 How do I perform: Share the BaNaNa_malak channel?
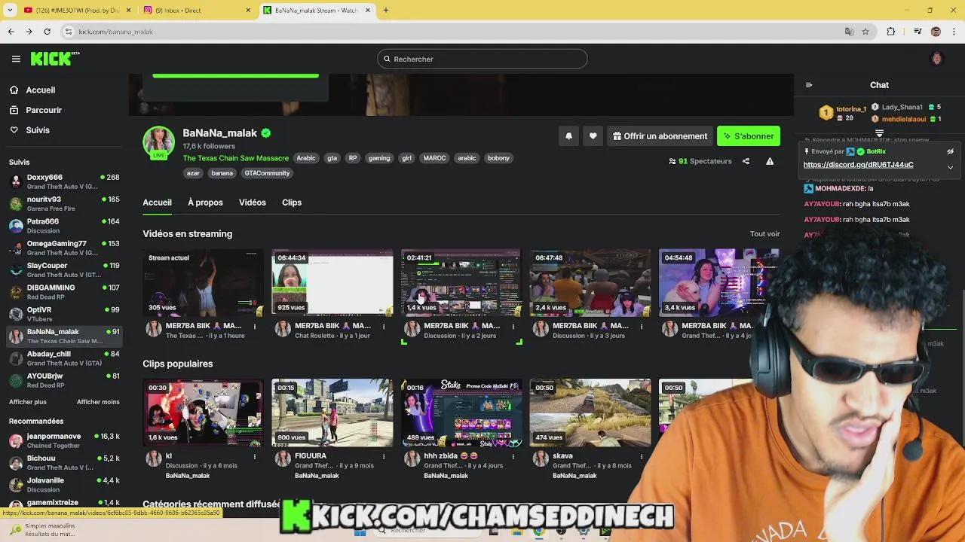746,161
